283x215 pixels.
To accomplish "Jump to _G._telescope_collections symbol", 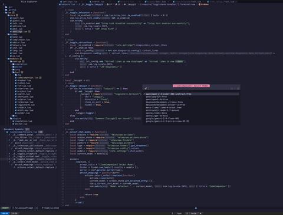I will pyautogui.click(x=28, y=145).
